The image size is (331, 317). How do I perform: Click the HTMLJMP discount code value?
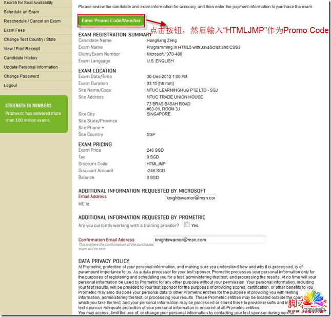click(x=157, y=164)
